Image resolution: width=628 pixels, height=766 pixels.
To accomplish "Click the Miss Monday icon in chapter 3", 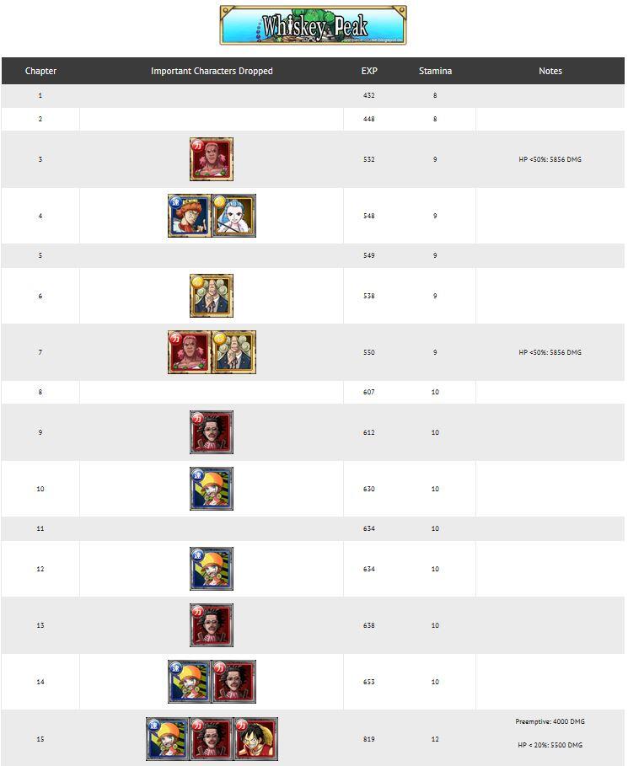I will (x=212, y=159).
